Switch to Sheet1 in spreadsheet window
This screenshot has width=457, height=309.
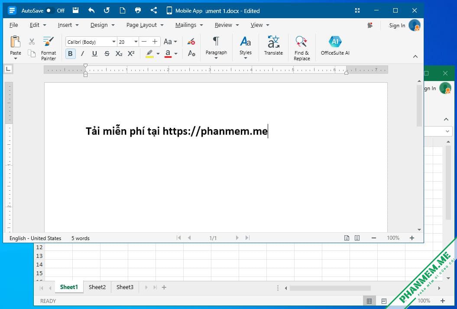point(69,287)
